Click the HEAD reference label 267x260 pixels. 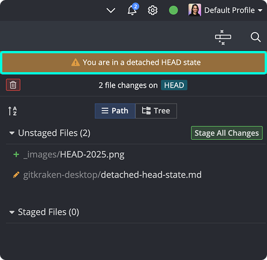tap(174, 85)
